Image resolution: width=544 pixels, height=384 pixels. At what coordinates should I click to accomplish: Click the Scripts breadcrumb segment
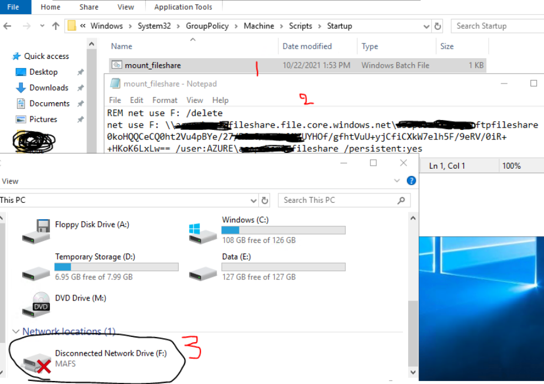(301, 26)
